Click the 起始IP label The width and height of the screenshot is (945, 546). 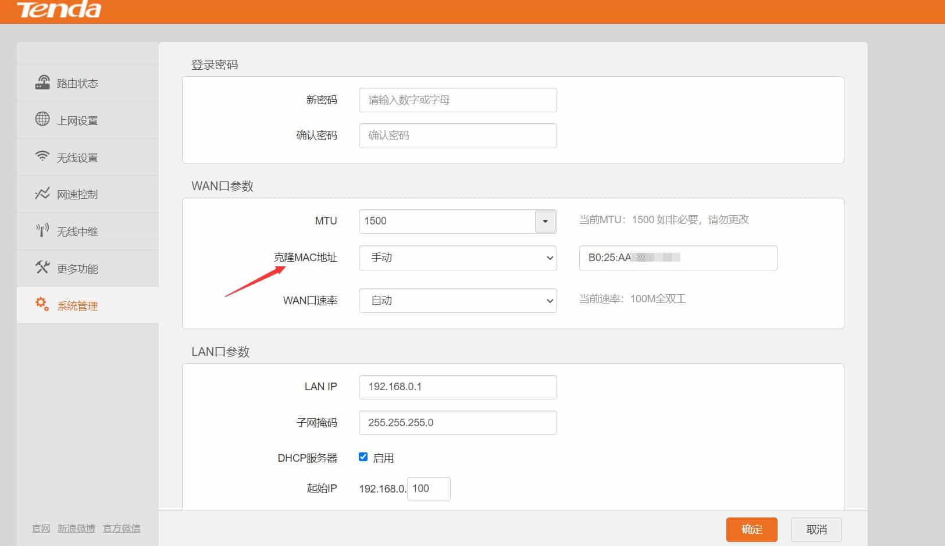pos(322,488)
